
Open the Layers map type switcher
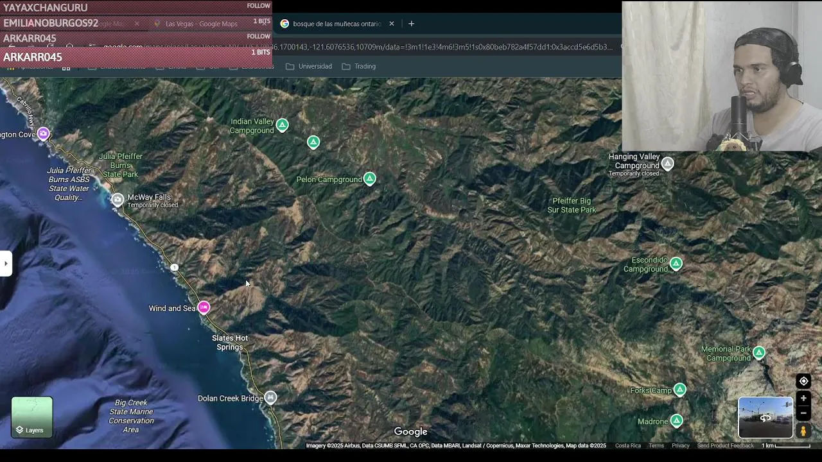32,417
